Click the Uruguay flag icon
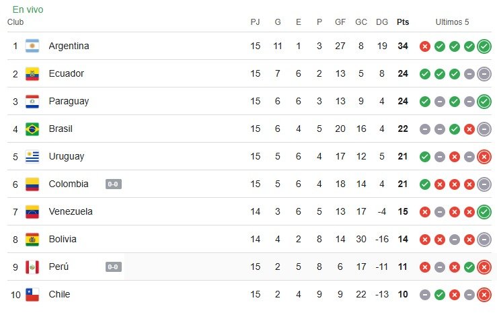Viewport: 497px width, 317px height. (x=32, y=157)
